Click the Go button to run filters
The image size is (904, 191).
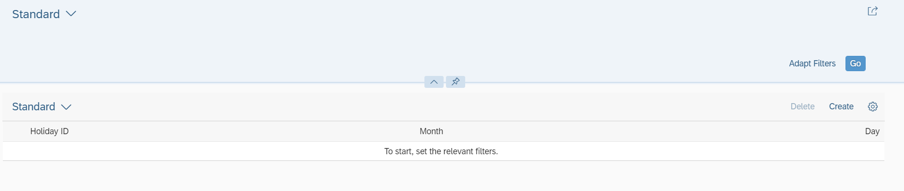(x=855, y=64)
